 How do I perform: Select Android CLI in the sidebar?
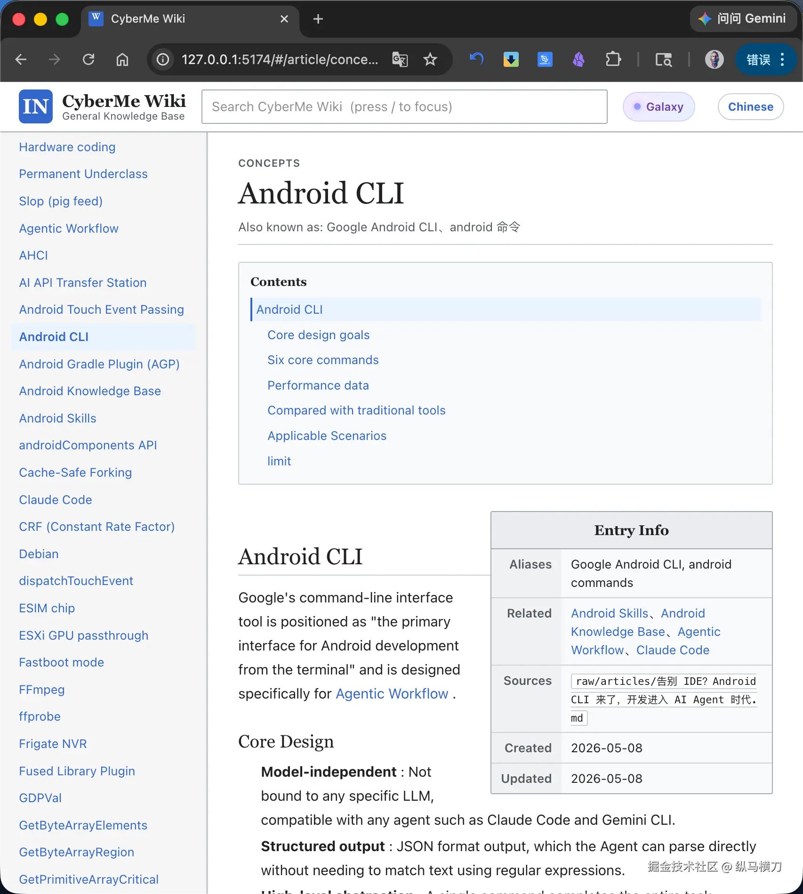[x=103, y=337]
